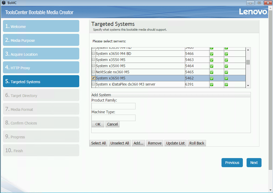Click the Add... button
Viewport: 273px width, 193px height.
point(139,143)
